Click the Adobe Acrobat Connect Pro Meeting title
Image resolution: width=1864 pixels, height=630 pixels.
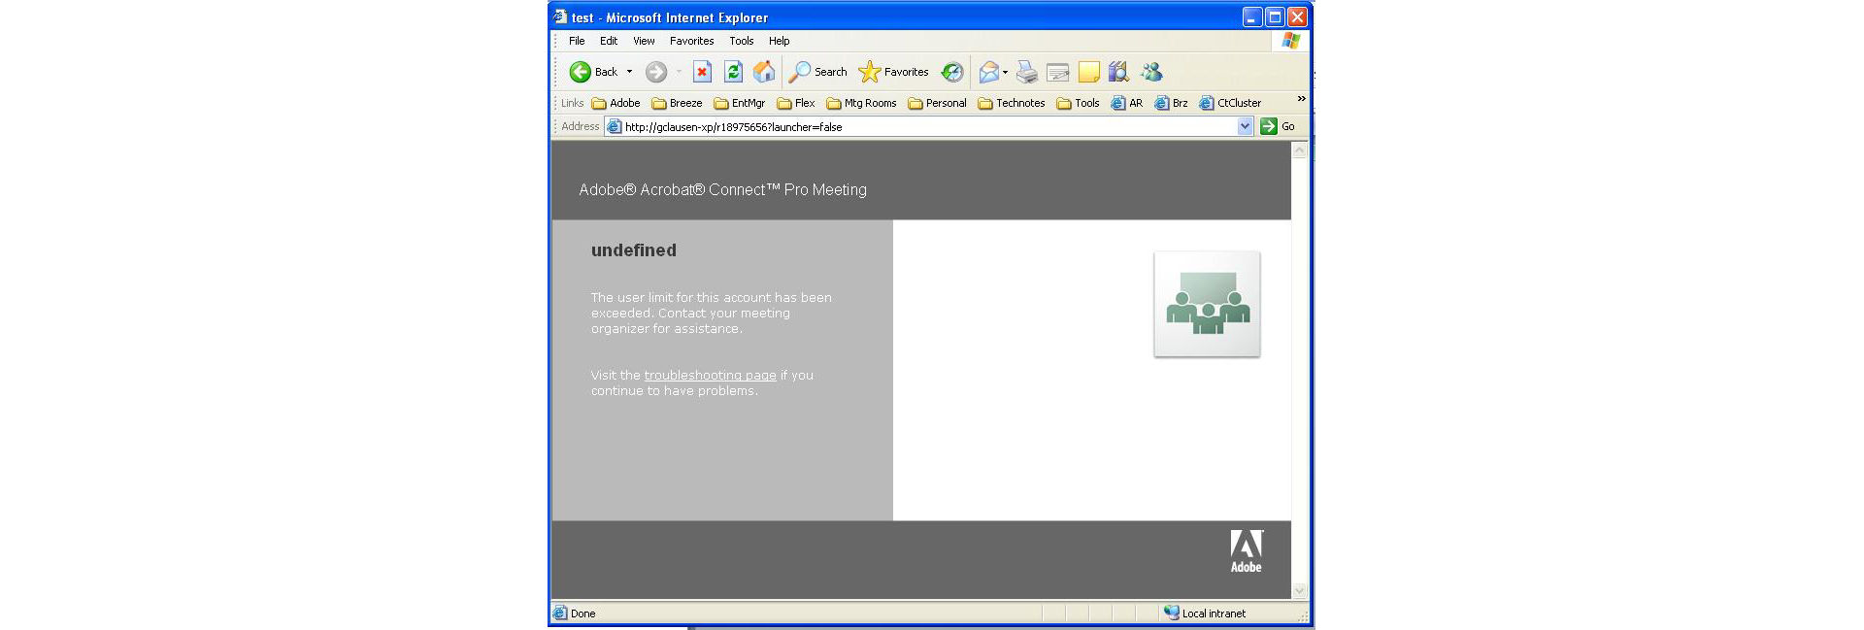[723, 190]
